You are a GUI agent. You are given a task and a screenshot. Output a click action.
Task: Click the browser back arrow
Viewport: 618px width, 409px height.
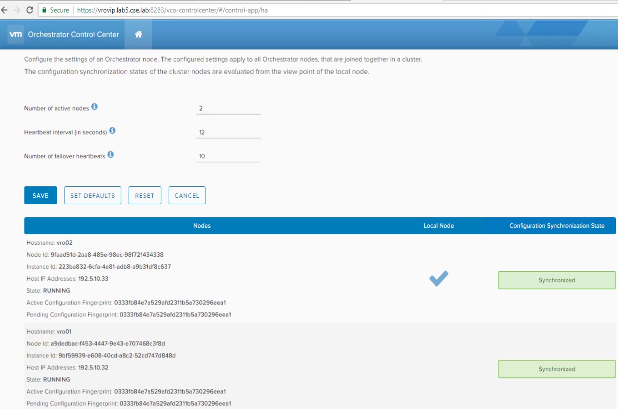coord(5,9)
